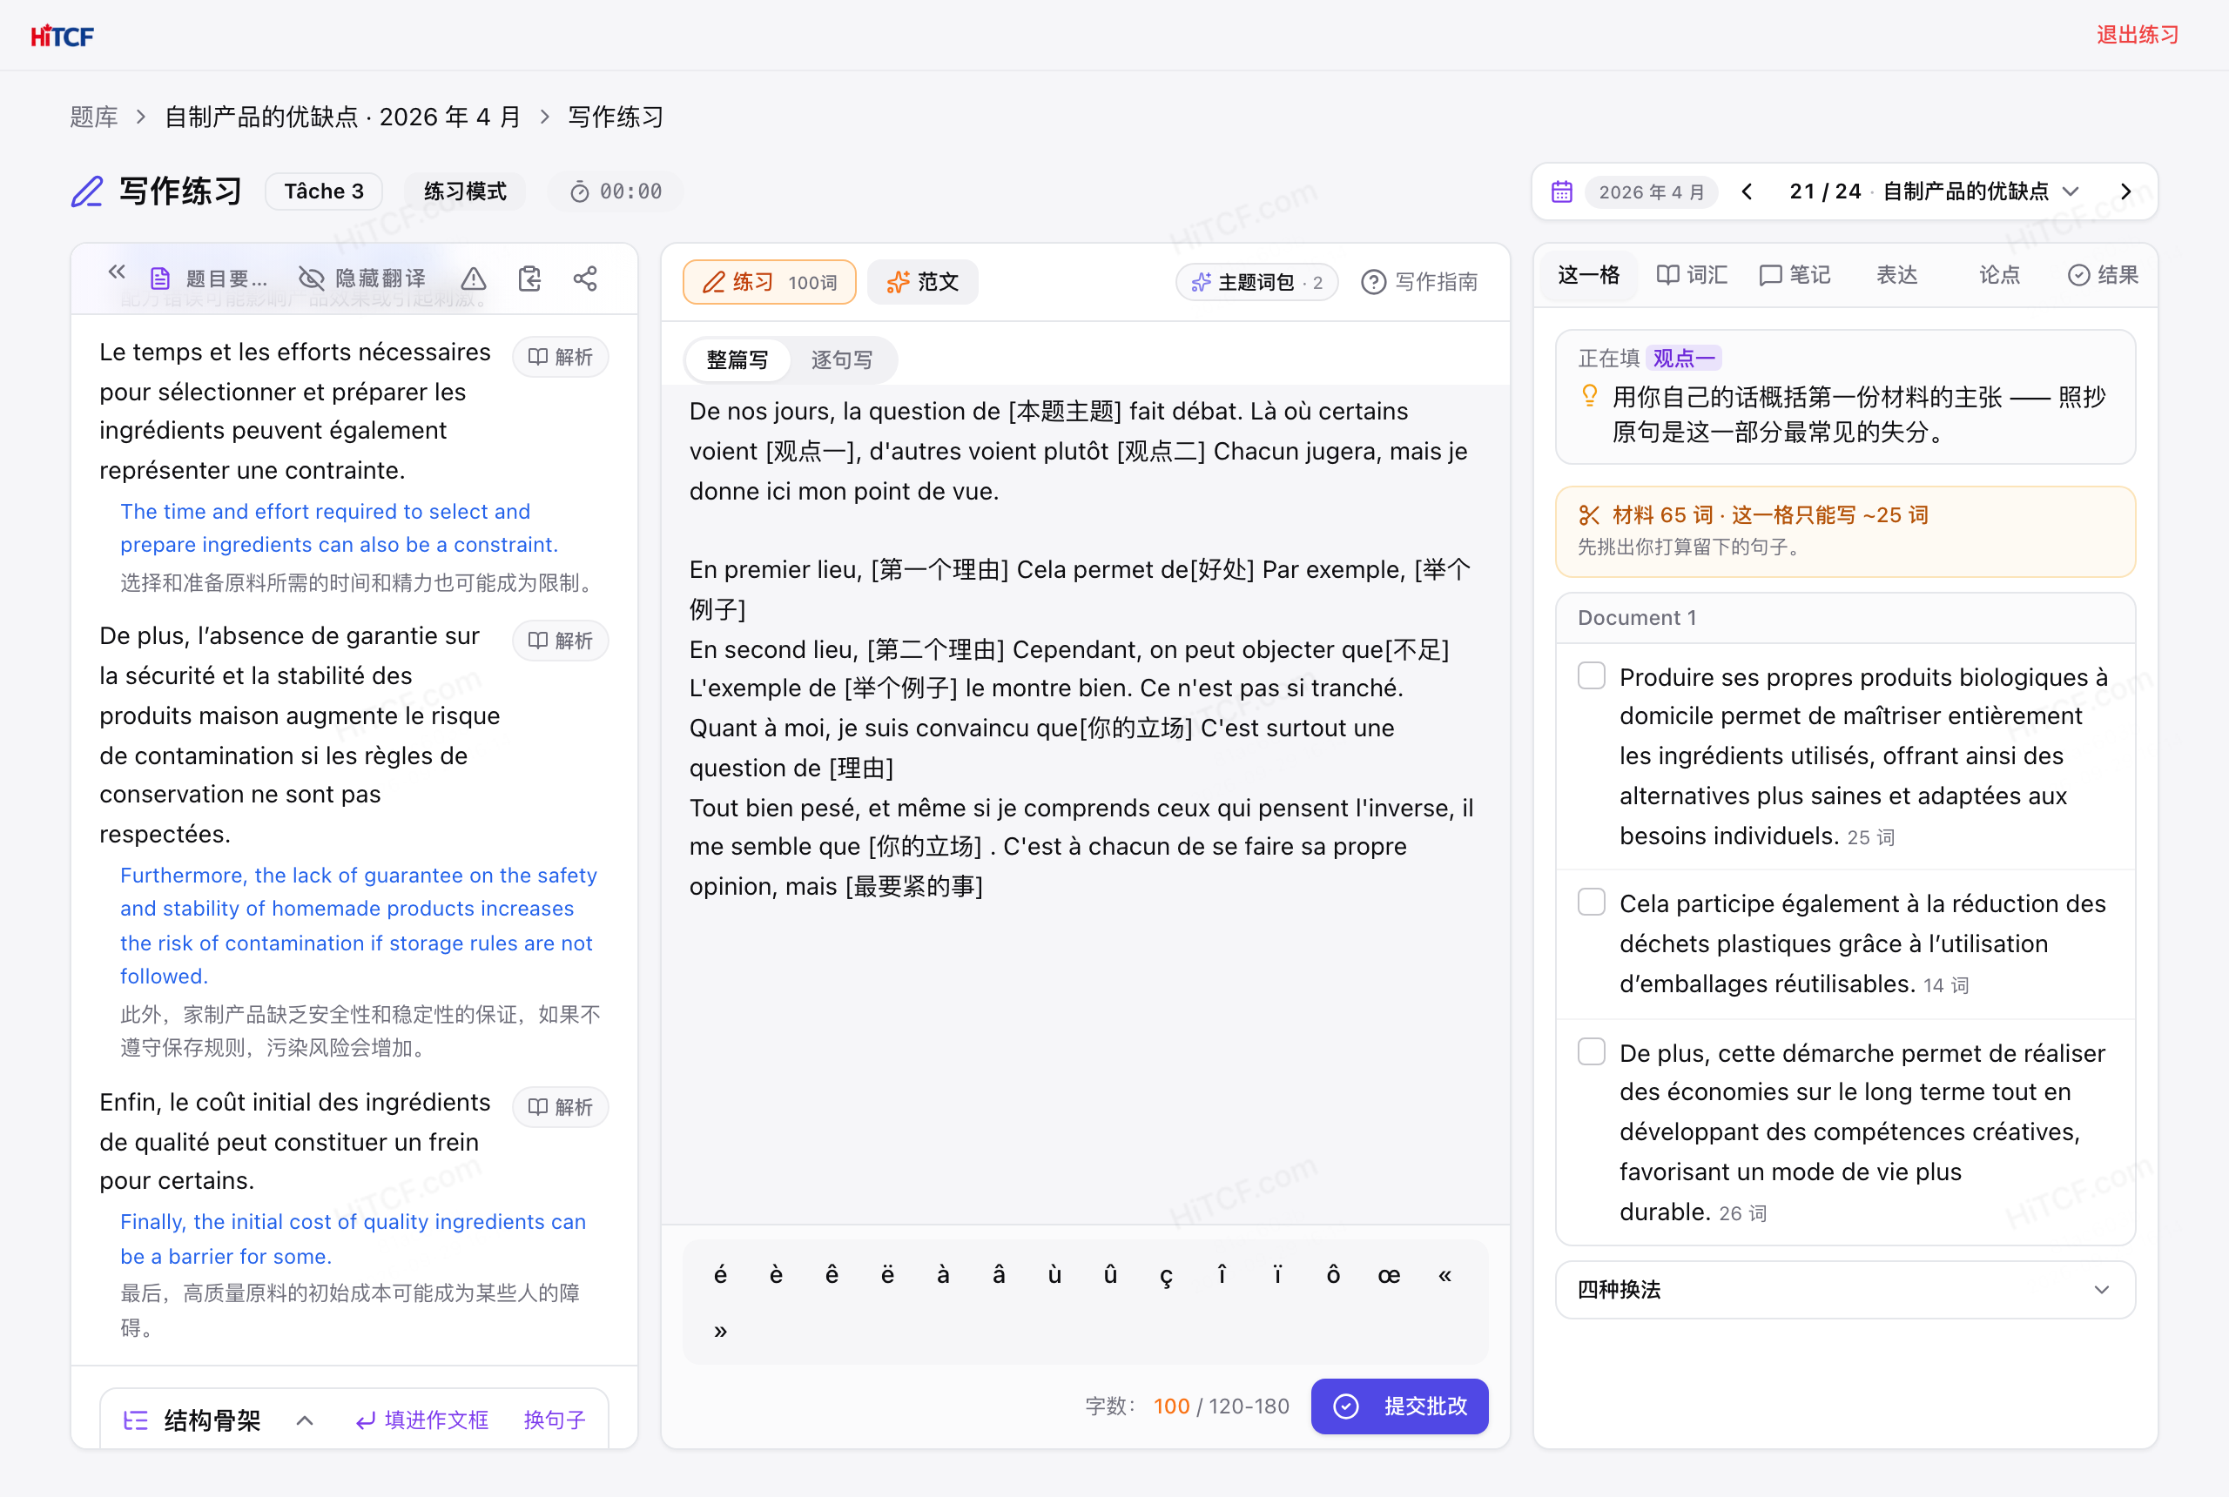Select 逐句写 writing mode

click(842, 360)
